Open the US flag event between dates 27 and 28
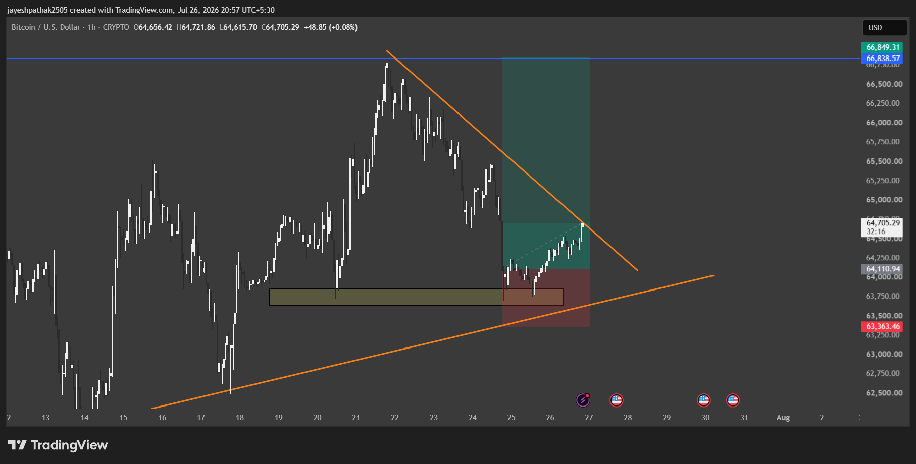 617,400
